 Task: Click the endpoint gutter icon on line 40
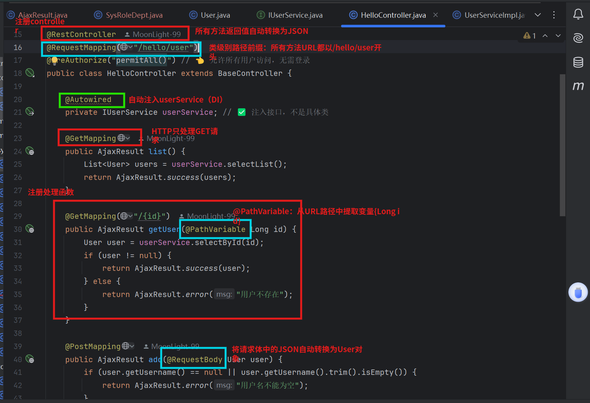point(30,359)
